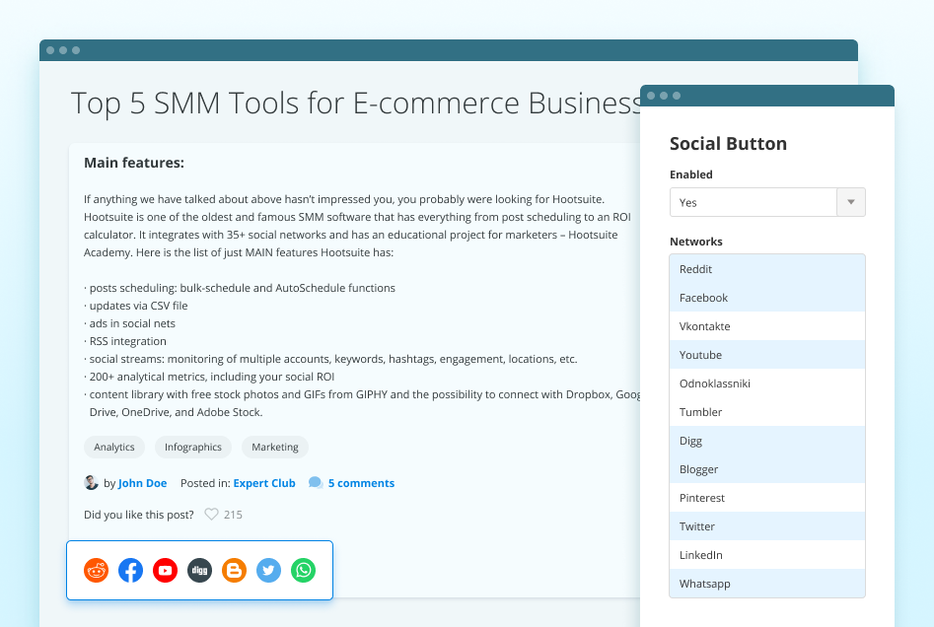Share the post via the Facebook icon
The width and height of the screenshot is (934, 627).
130,570
